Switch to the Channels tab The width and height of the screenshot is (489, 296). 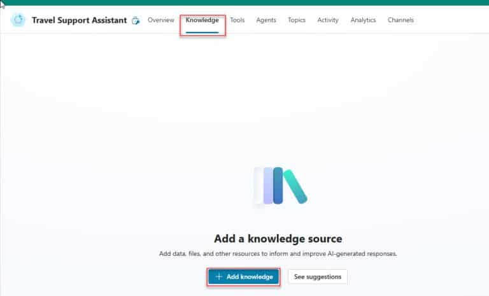click(x=400, y=20)
